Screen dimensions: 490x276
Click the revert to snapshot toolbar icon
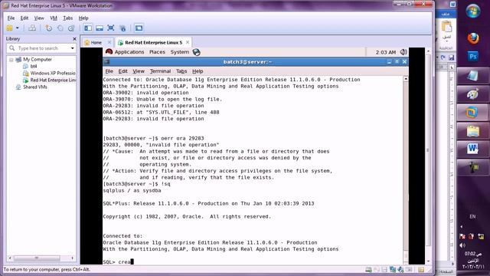click(60, 28)
